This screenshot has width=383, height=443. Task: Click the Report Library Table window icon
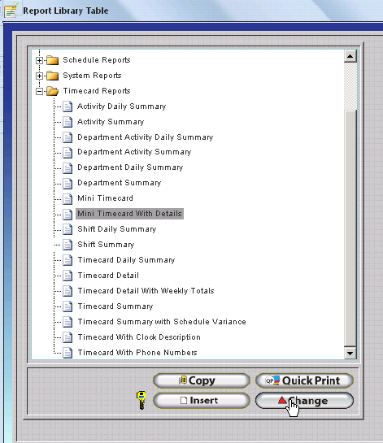pos(11,11)
